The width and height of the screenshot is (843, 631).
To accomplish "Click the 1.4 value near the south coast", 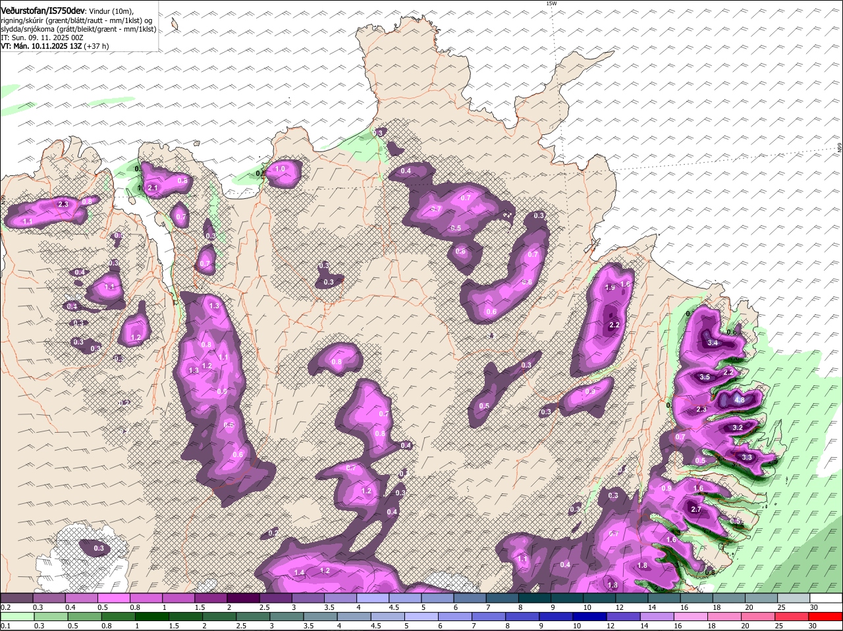I will (300, 572).
